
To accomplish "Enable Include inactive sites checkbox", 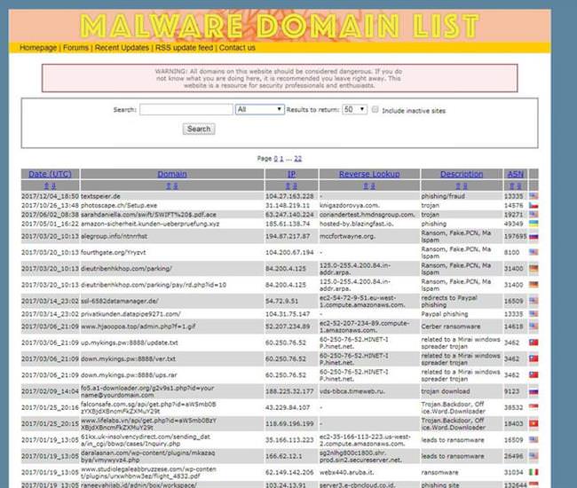I will point(375,109).
